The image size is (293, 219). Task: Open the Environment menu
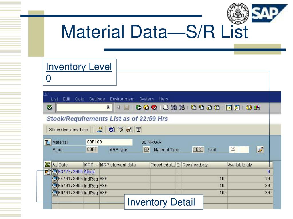click(x=122, y=99)
